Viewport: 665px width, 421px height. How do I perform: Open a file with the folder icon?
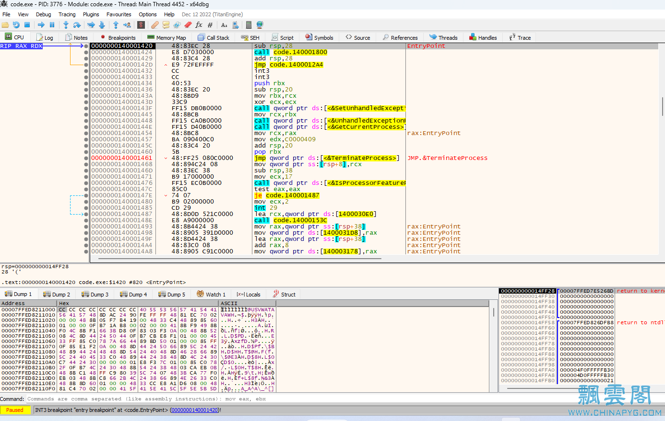click(5, 25)
